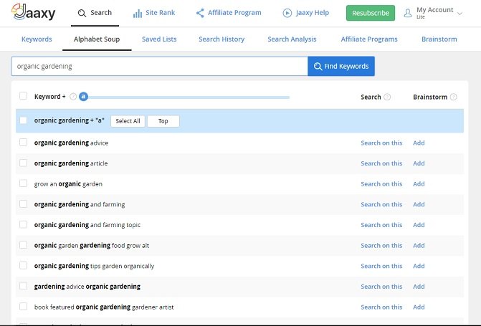Switch to the Affiliate Programs tab
This screenshot has height=326, width=481.
point(369,39)
